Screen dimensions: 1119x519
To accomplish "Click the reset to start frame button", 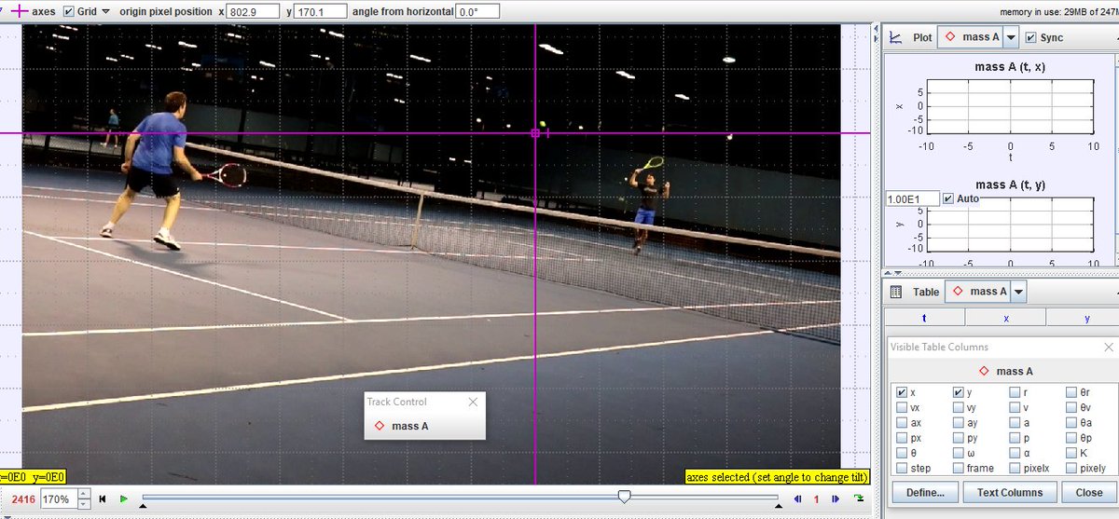I will (x=103, y=499).
